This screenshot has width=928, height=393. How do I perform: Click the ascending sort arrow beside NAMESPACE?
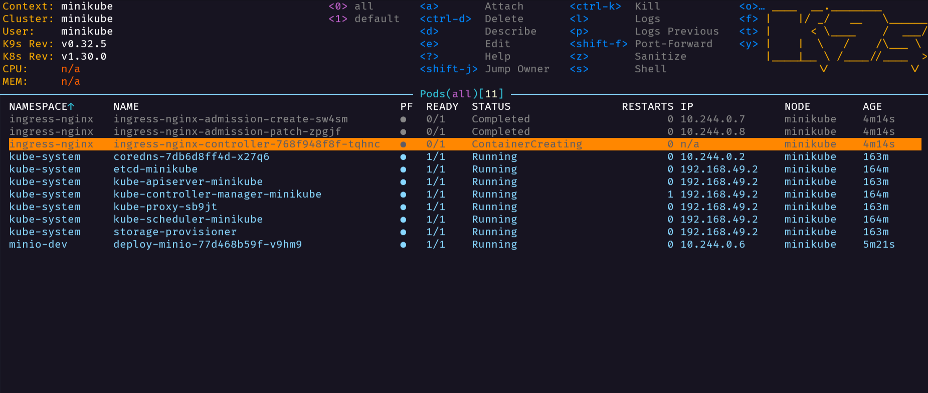[x=71, y=107]
